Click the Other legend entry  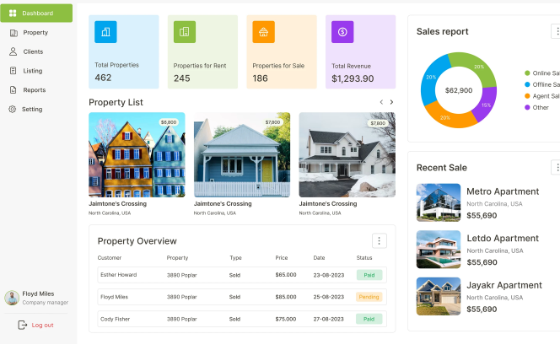click(x=536, y=107)
